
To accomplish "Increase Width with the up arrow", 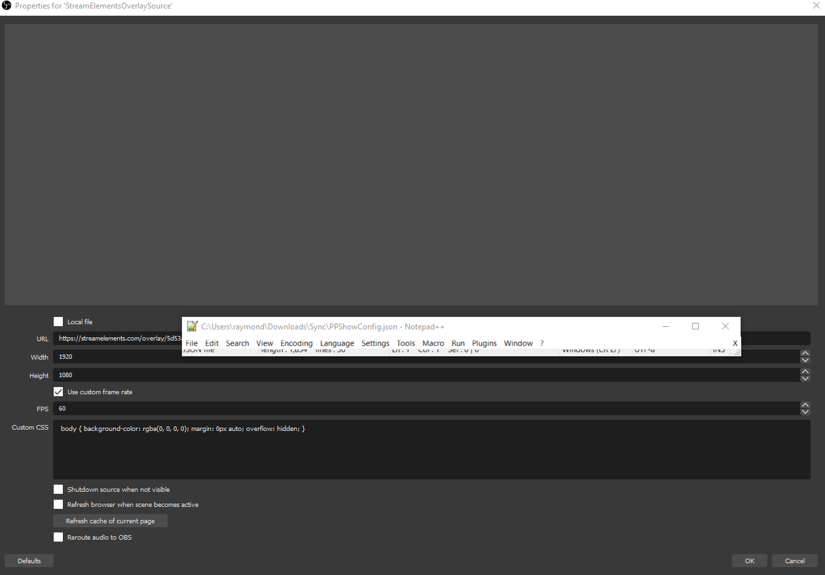I will [x=805, y=354].
